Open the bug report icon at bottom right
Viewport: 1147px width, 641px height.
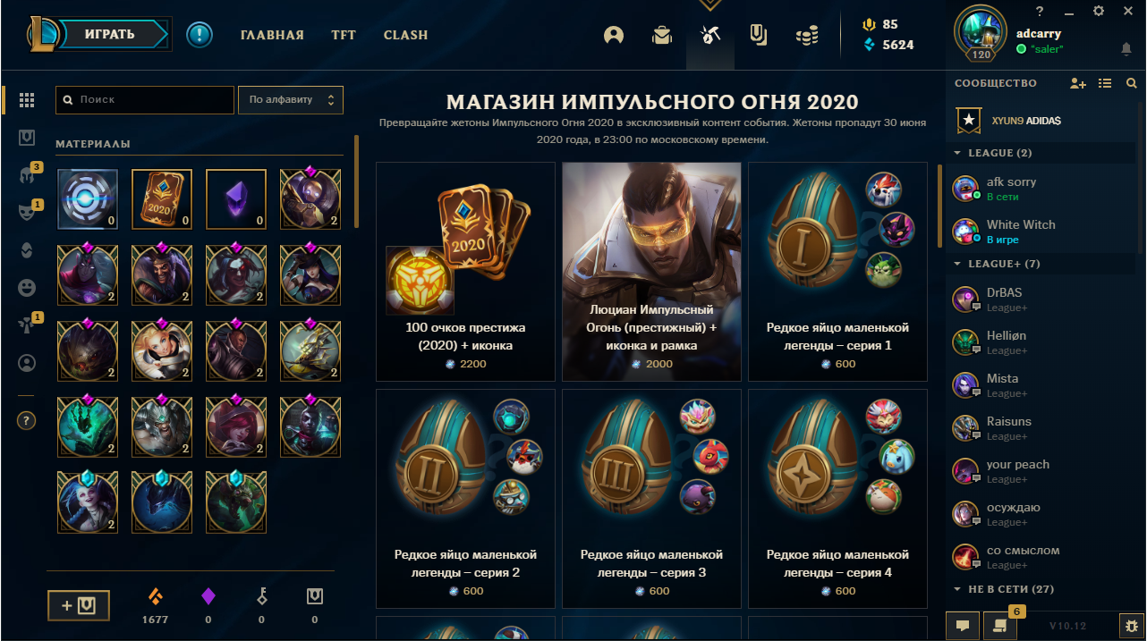pos(1130,626)
